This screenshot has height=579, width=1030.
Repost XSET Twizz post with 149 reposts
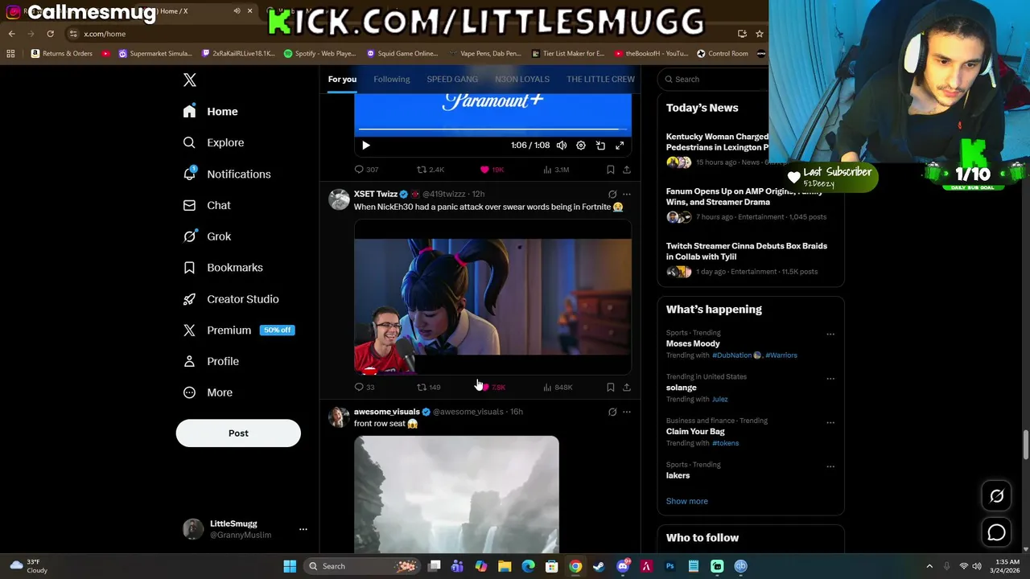click(428, 388)
